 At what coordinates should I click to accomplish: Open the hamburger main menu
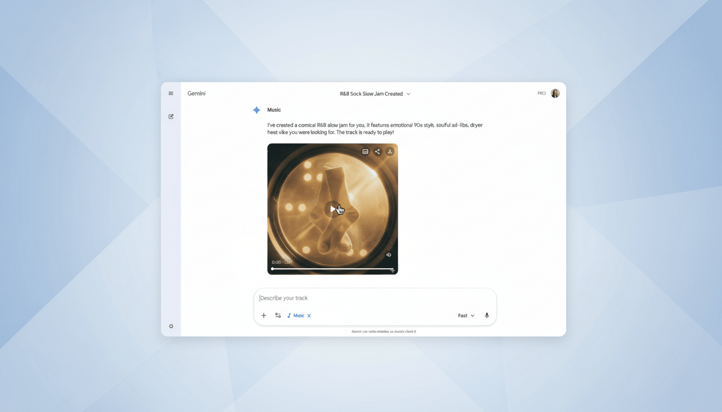171,93
